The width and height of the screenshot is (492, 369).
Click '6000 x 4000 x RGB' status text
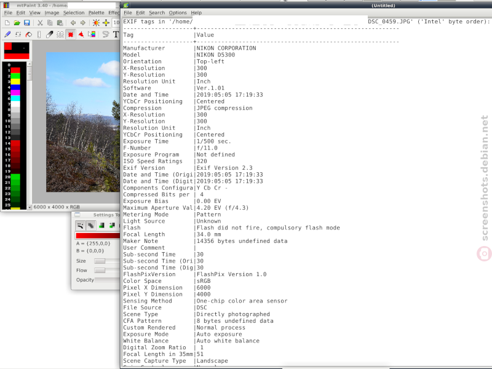click(x=57, y=207)
